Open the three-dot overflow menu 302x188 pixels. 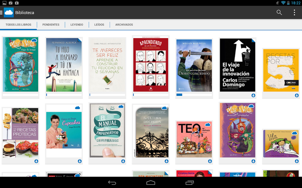coord(294,12)
